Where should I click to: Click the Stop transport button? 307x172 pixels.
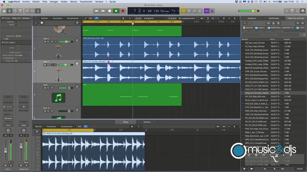[110, 11]
